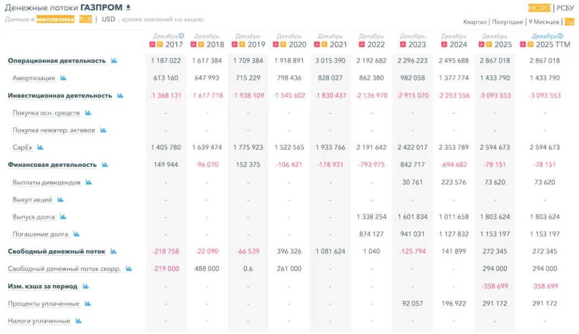This screenshot has height=334, width=579.
Task: Click chart icon beside Покупка нематер. активов
Action: (x=103, y=130)
